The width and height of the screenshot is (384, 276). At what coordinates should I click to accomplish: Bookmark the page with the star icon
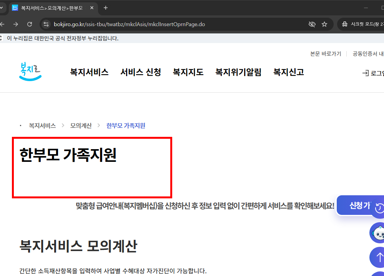click(x=324, y=24)
